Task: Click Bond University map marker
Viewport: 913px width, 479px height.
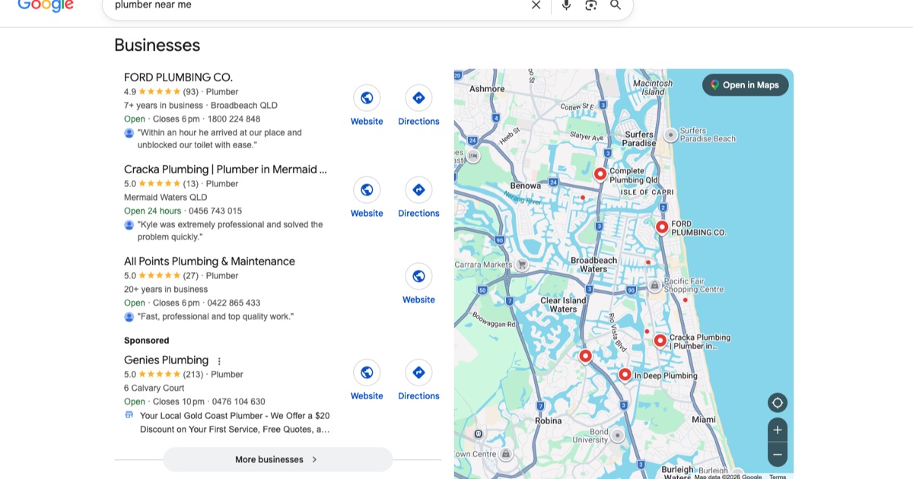Action: (618, 436)
